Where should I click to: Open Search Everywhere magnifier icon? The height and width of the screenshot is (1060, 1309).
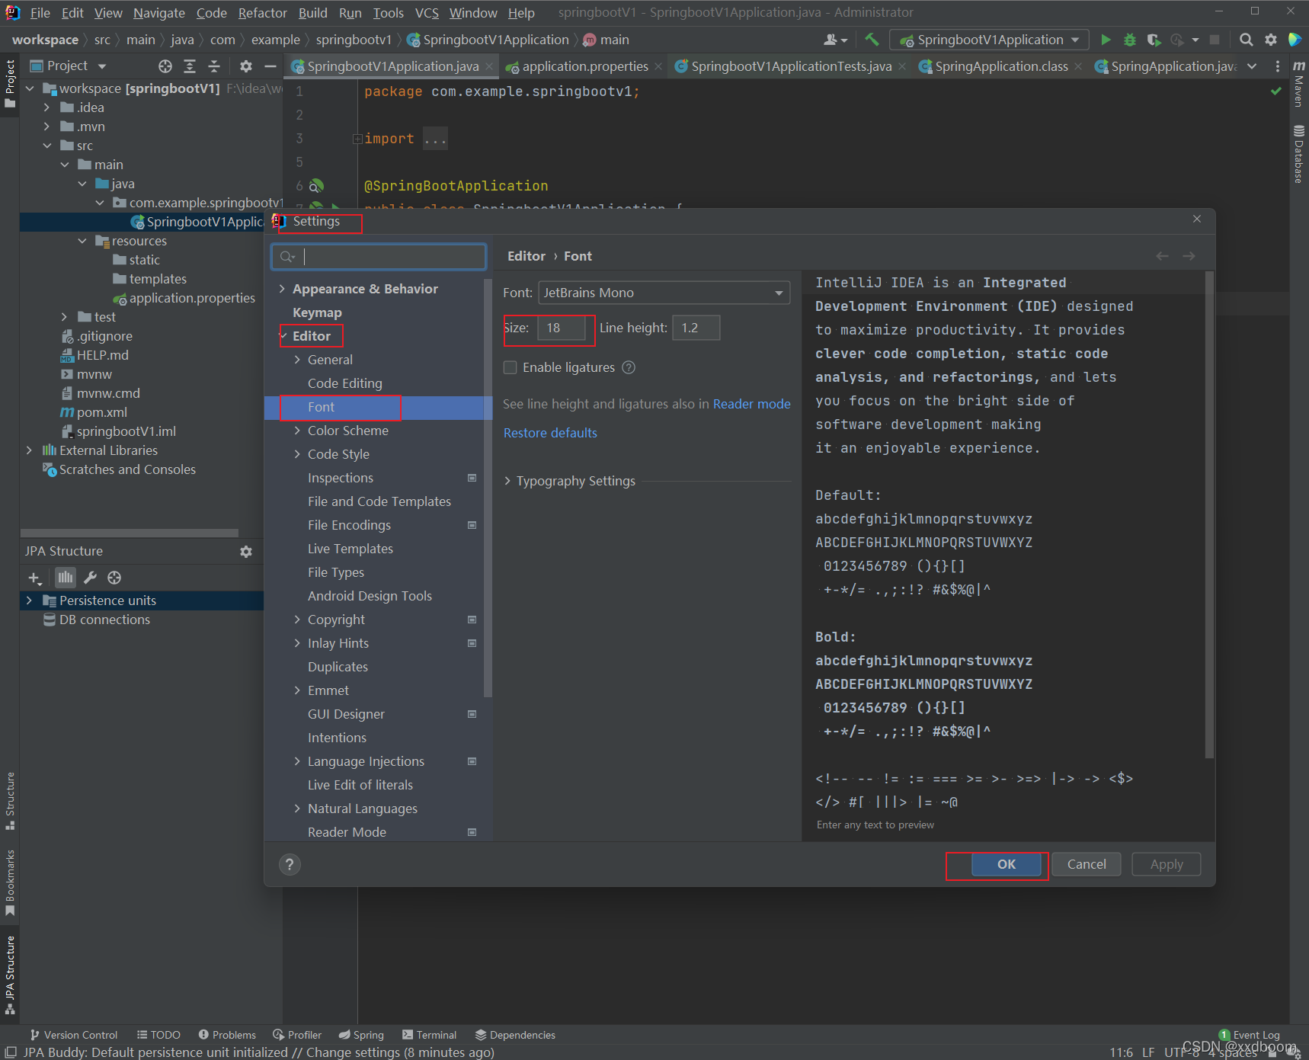click(1246, 40)
